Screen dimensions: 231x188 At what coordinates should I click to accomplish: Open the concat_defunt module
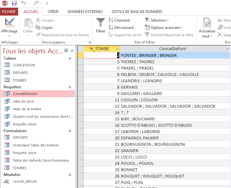pyautogui.click(x=25, y=181)
